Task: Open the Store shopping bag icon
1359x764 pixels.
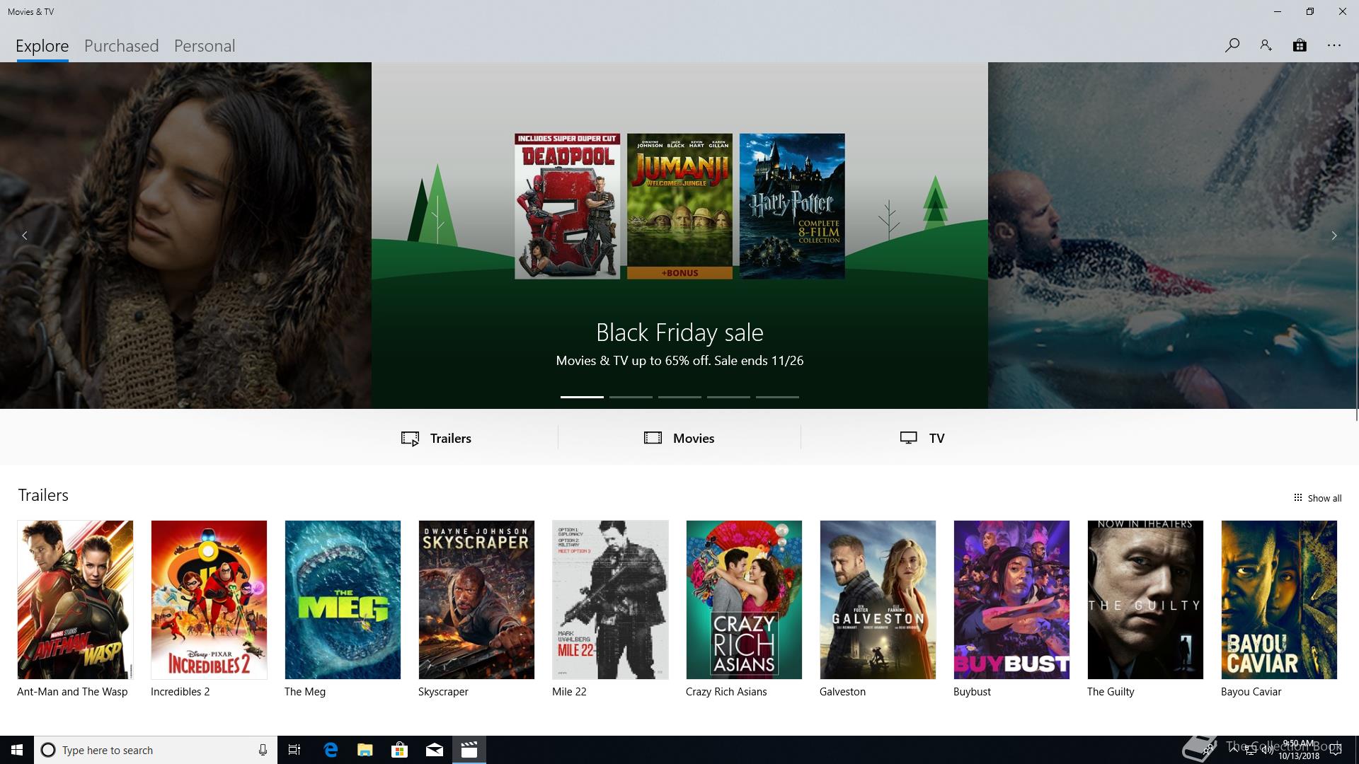Action: pyautogui.click(x=1300, y=45)
